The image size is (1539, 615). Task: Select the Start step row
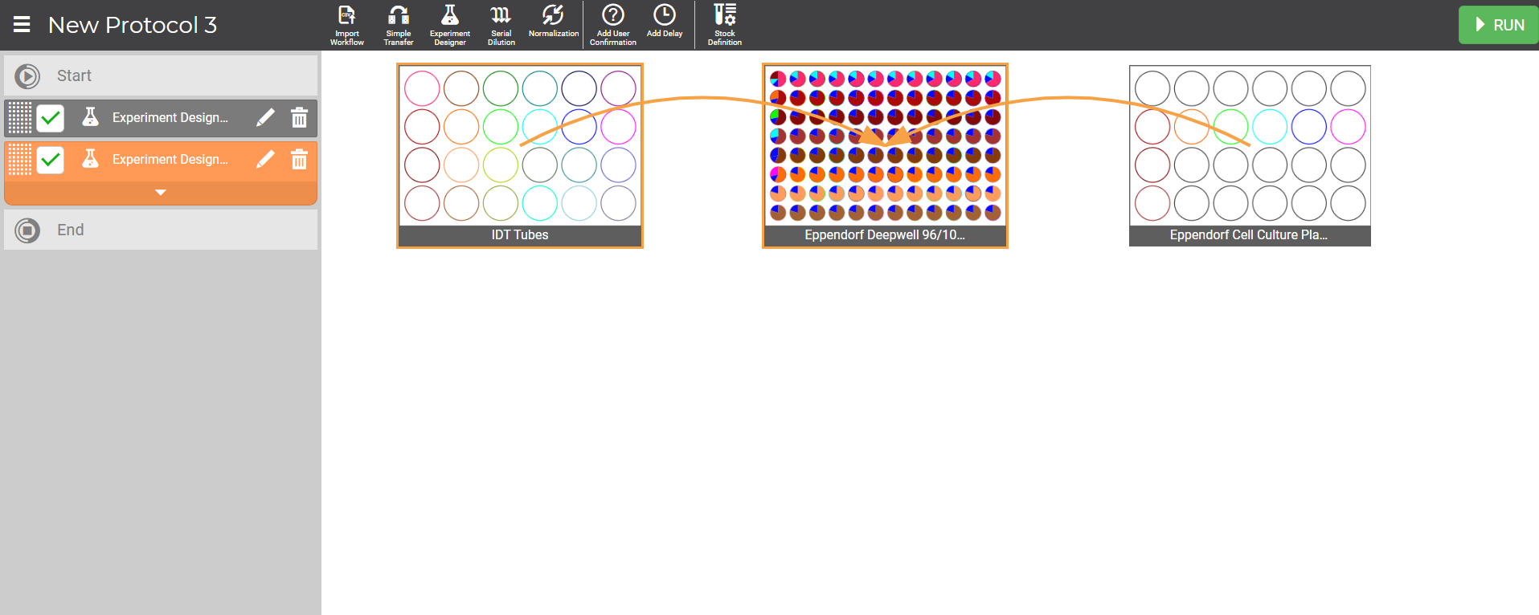[161, 75]
